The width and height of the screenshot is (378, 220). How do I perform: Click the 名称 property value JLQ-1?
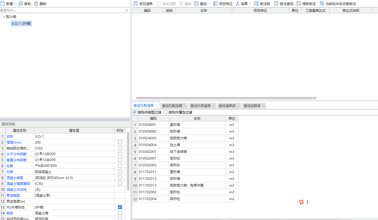click(x=74, y=136)
